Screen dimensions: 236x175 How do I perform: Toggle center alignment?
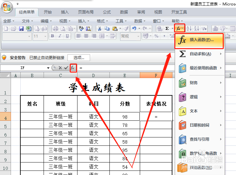pyautogui.click(x=86, y=36)
